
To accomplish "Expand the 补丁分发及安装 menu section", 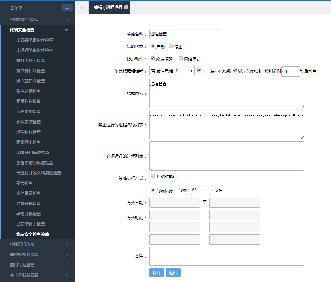I will [37, 275].
